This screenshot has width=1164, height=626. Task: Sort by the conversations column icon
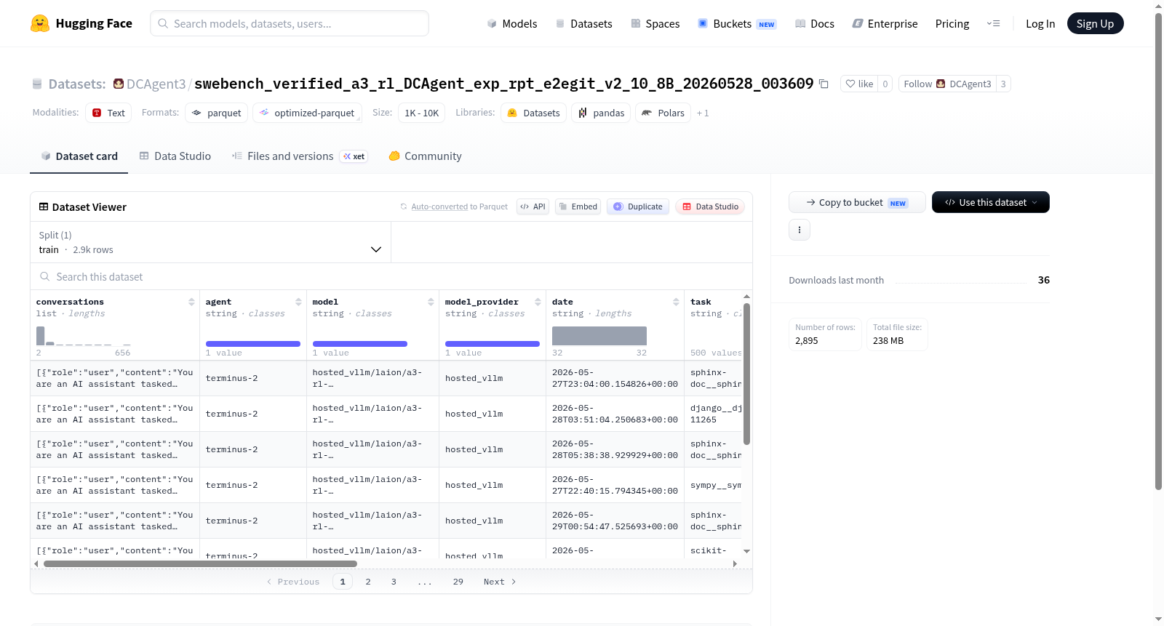pos(191,302)
